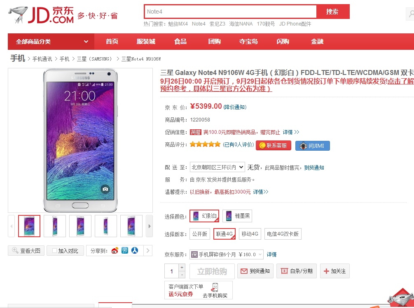Ask the JIMI robot assistant
This screenshot has height=308, width=414.
coord(312,145)
